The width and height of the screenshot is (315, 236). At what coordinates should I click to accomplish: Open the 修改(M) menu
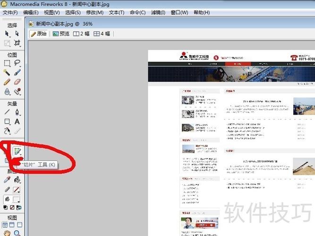point(94,12)
